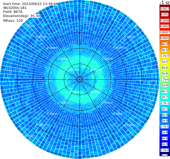Click the 6e-5 colorbar tick label
The image size is (170, 159).
click(165, 44)
